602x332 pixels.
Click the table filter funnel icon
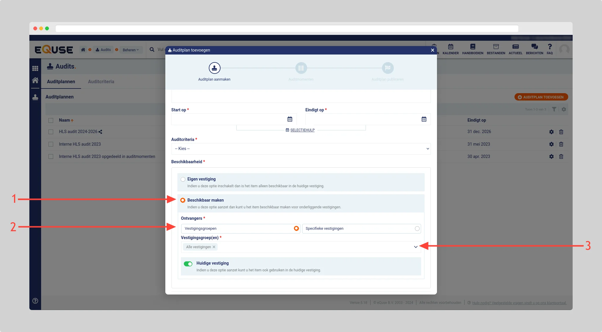tap(554, 109)
